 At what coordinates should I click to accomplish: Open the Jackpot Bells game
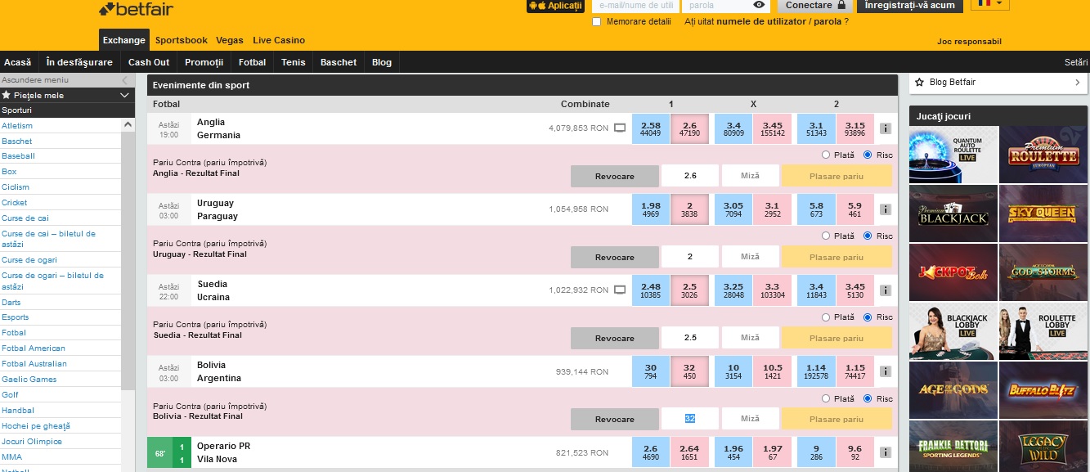(x=953, y=272)
